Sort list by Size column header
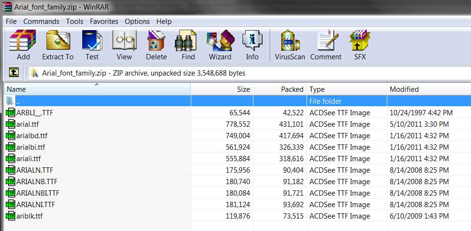The image size is (471, 231). click(x=222, y=89)
